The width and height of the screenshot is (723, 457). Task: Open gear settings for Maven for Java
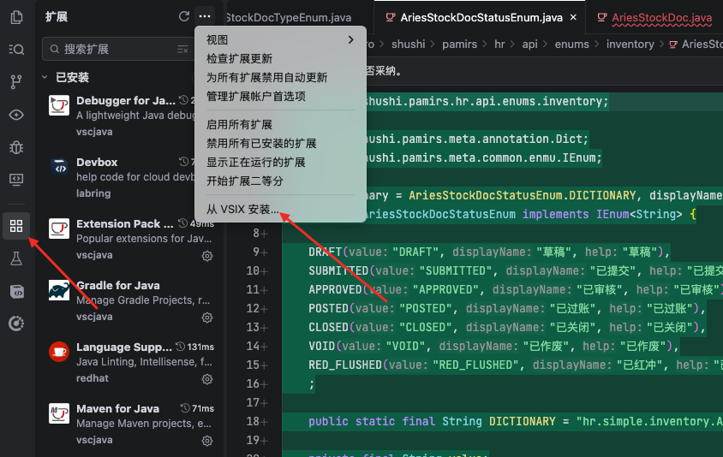[x=206, y=441]
